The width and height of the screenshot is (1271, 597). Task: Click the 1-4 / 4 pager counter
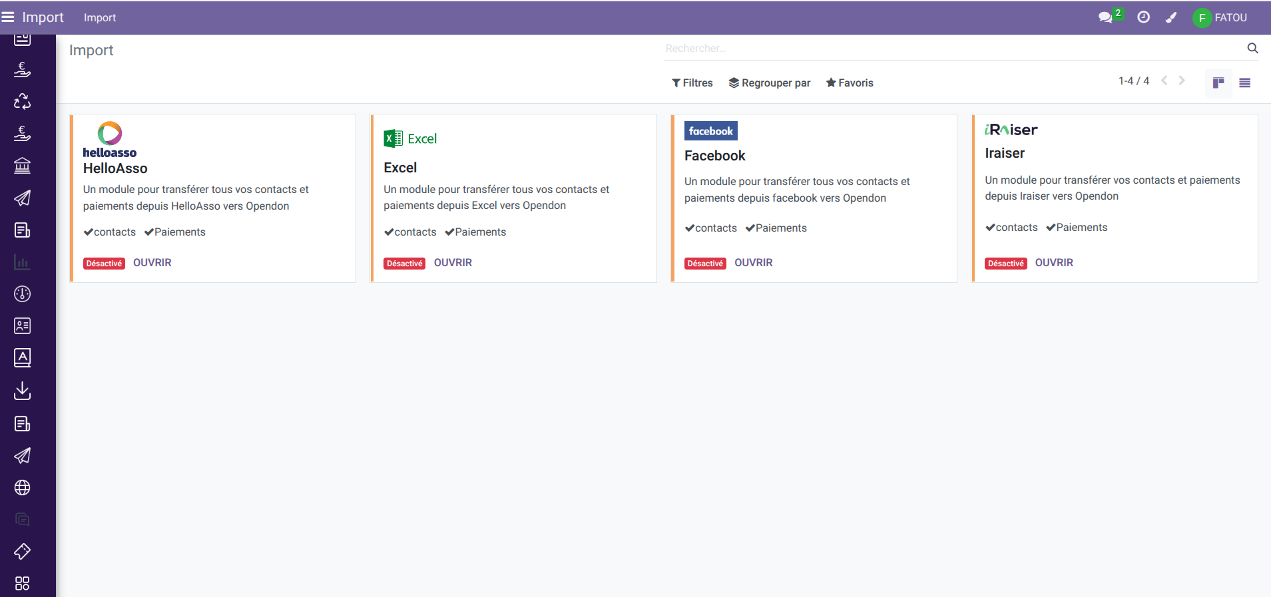click(x=1134, y=81)
